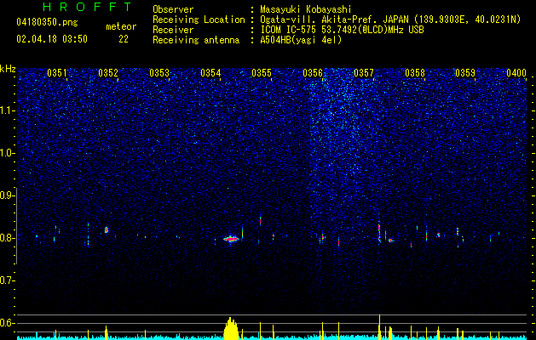Image resolution: width=536 pixels, height=340 pixels.
Task: Click the 0.6 kHz axis label
Action: (7, 323)
